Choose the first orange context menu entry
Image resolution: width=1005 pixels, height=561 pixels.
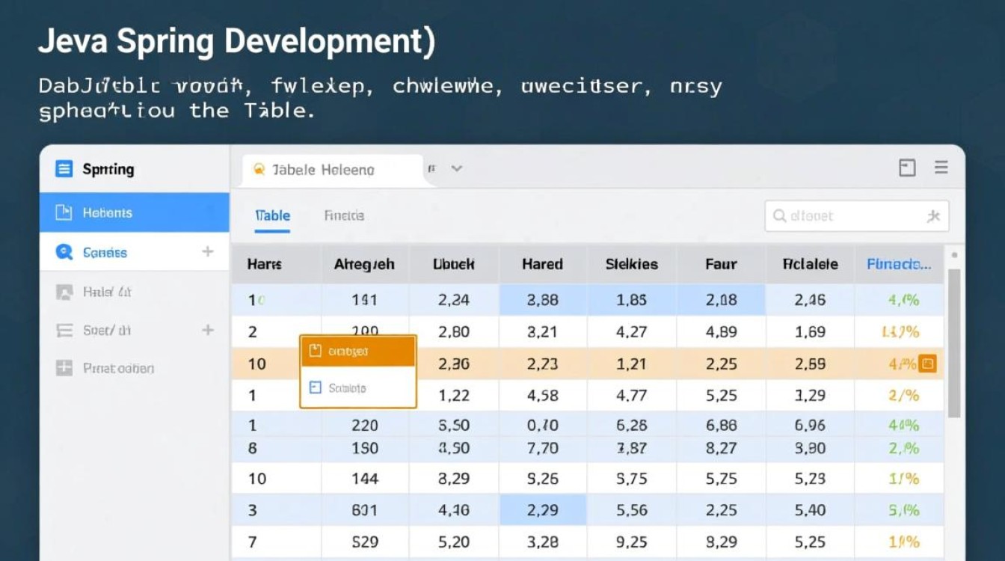[x=357, y=351]
